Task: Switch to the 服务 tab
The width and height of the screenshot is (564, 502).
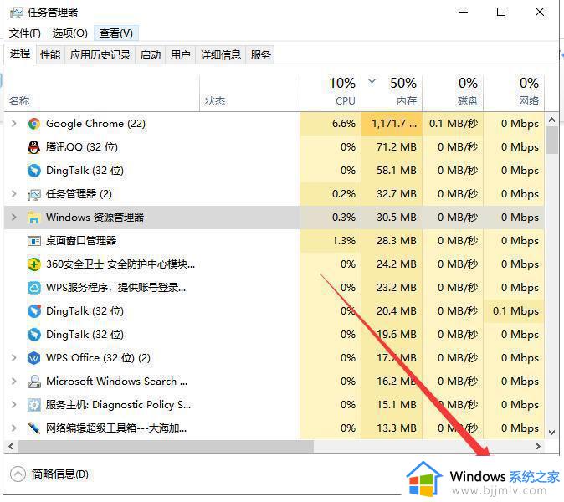Action: [260, 55]
